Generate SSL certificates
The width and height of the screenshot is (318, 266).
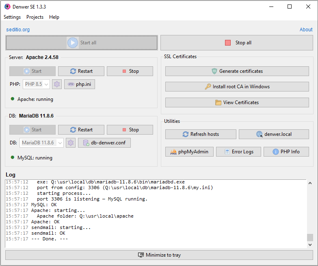point(237,71)
